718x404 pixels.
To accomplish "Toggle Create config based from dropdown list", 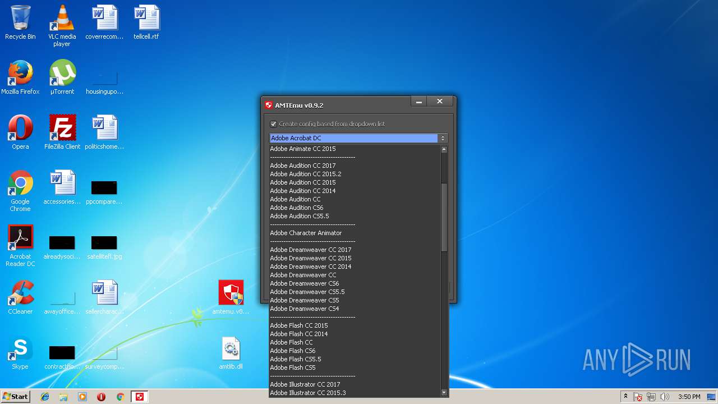I will [273, 124].
